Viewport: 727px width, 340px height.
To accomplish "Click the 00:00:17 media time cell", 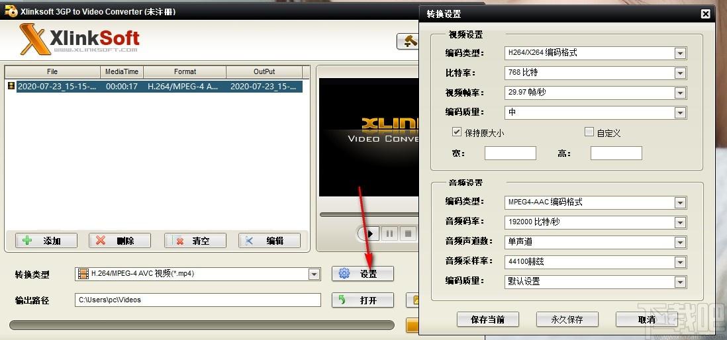I will point(121,87).
